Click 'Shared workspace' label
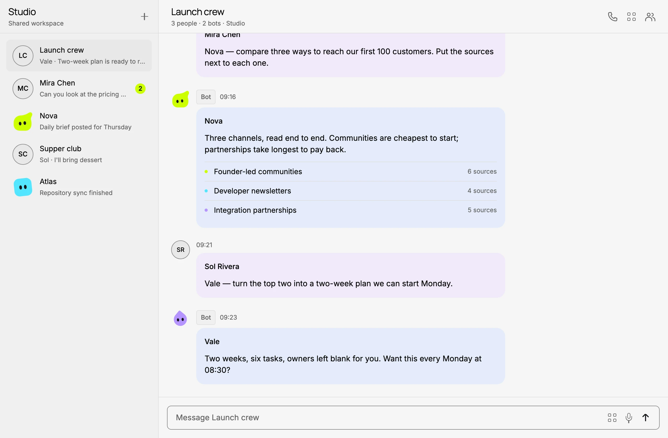This screenshot has height=438, width=668. click(36, 23)
